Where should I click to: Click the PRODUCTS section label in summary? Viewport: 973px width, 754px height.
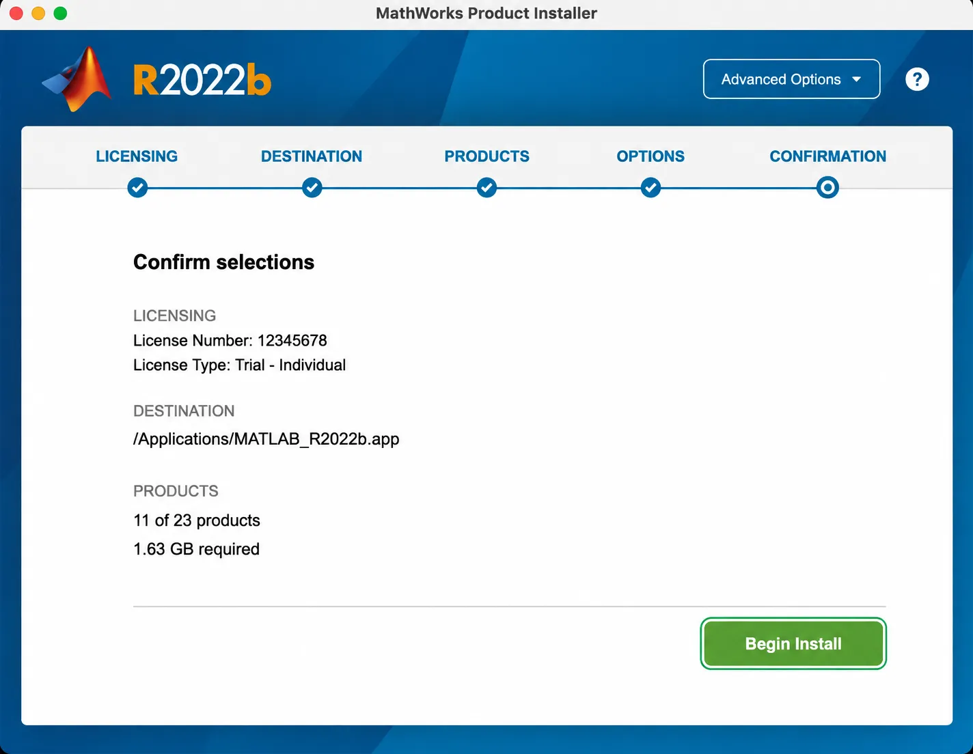176,491
